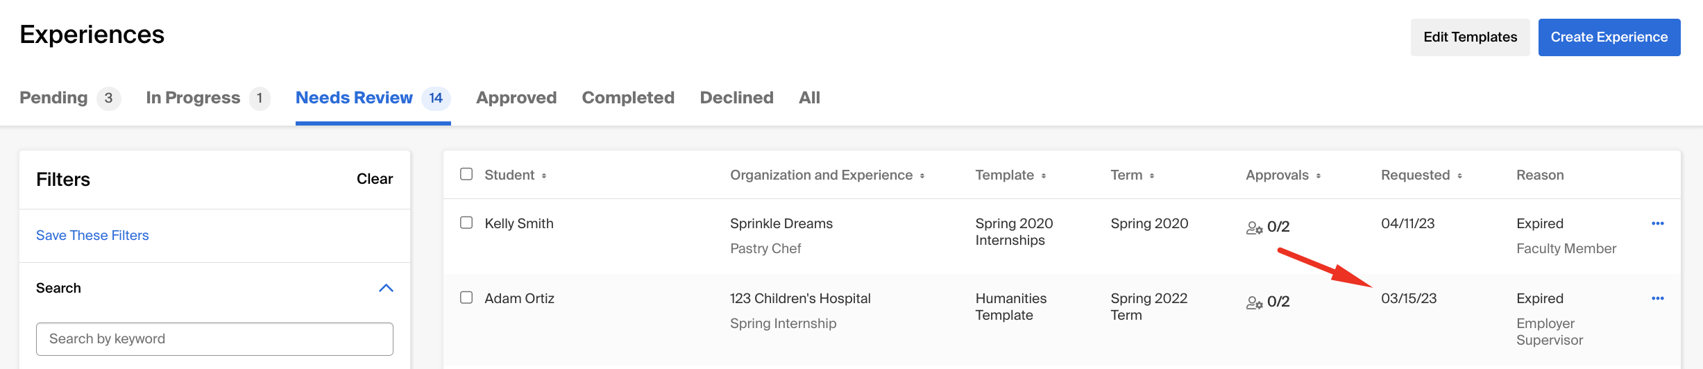1703x369 pixels.
Task: Open Adam Ortiz's row actions ellipsis menu
Action: (1658, 298)
